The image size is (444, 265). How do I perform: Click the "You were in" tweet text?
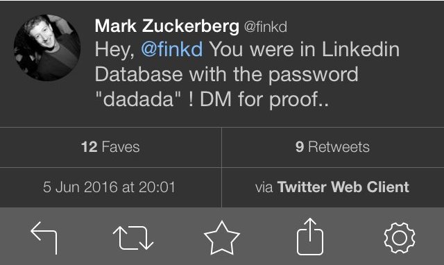pos(262,49)
